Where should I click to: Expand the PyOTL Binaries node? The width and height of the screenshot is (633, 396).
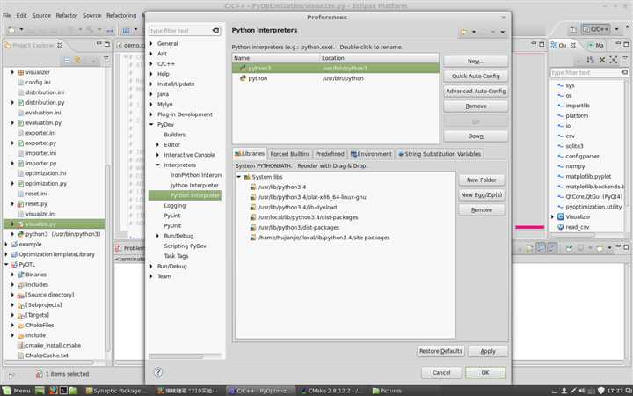[x=12, y=275]
